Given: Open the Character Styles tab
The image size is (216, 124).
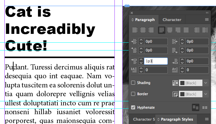Looking at the screenshot, I should [x=144, y=119].
